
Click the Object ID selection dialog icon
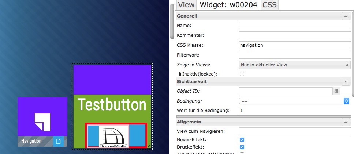tap(336, 91)
